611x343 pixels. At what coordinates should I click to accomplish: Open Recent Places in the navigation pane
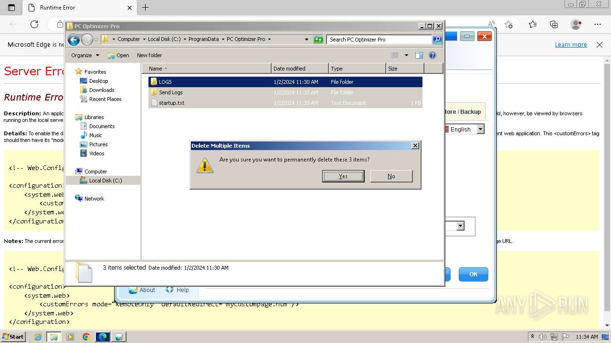pyautogui.click(x=101, y=99)
